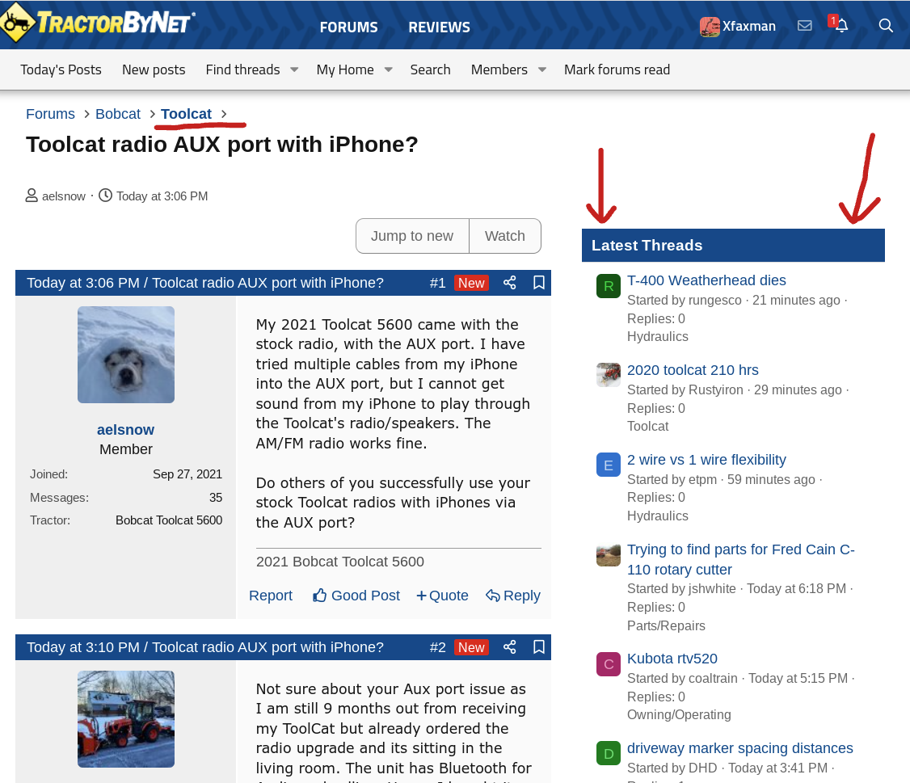
Task: Open the notifications bell icon
Action: click(841, 26)
